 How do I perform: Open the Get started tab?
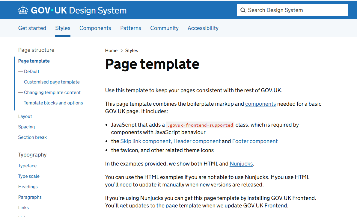pyautogui.click(x=32, y=28)
